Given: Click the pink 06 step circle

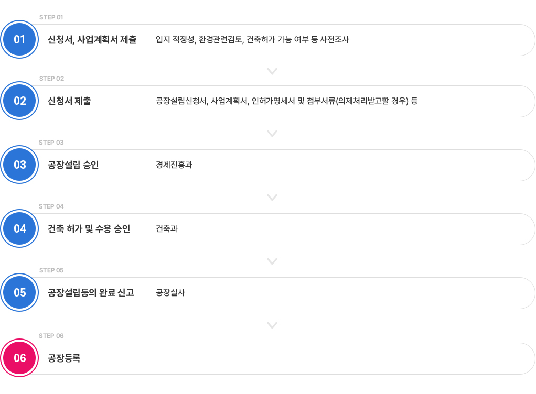Looking at the screenshot, I should [19, 358].
